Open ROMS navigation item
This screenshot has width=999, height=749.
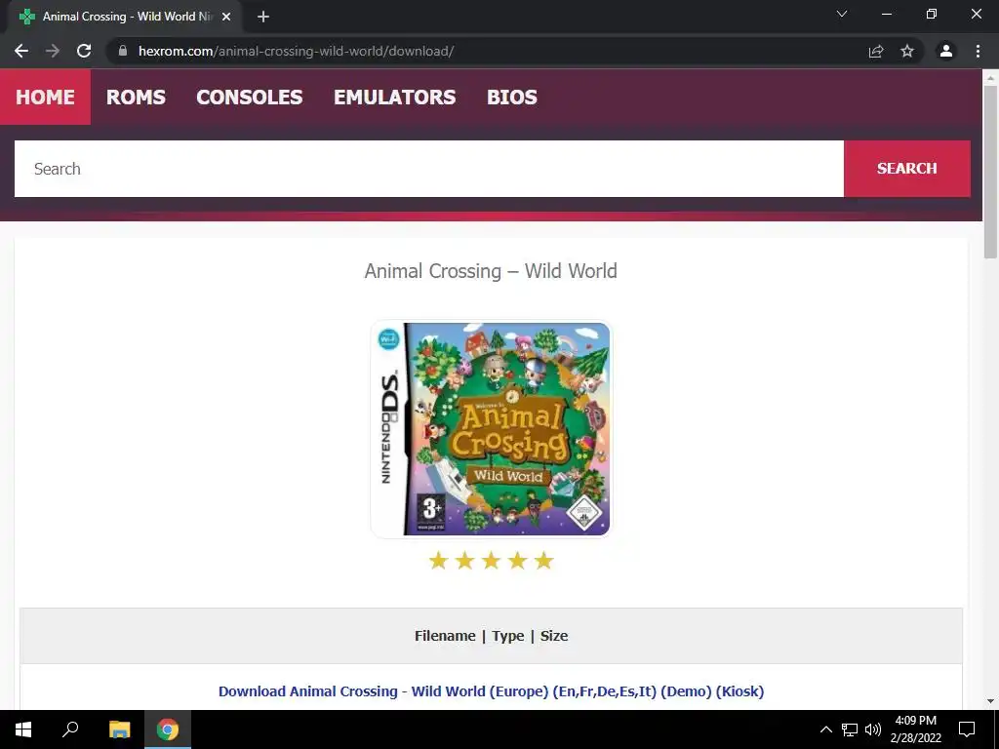point(136,97)
